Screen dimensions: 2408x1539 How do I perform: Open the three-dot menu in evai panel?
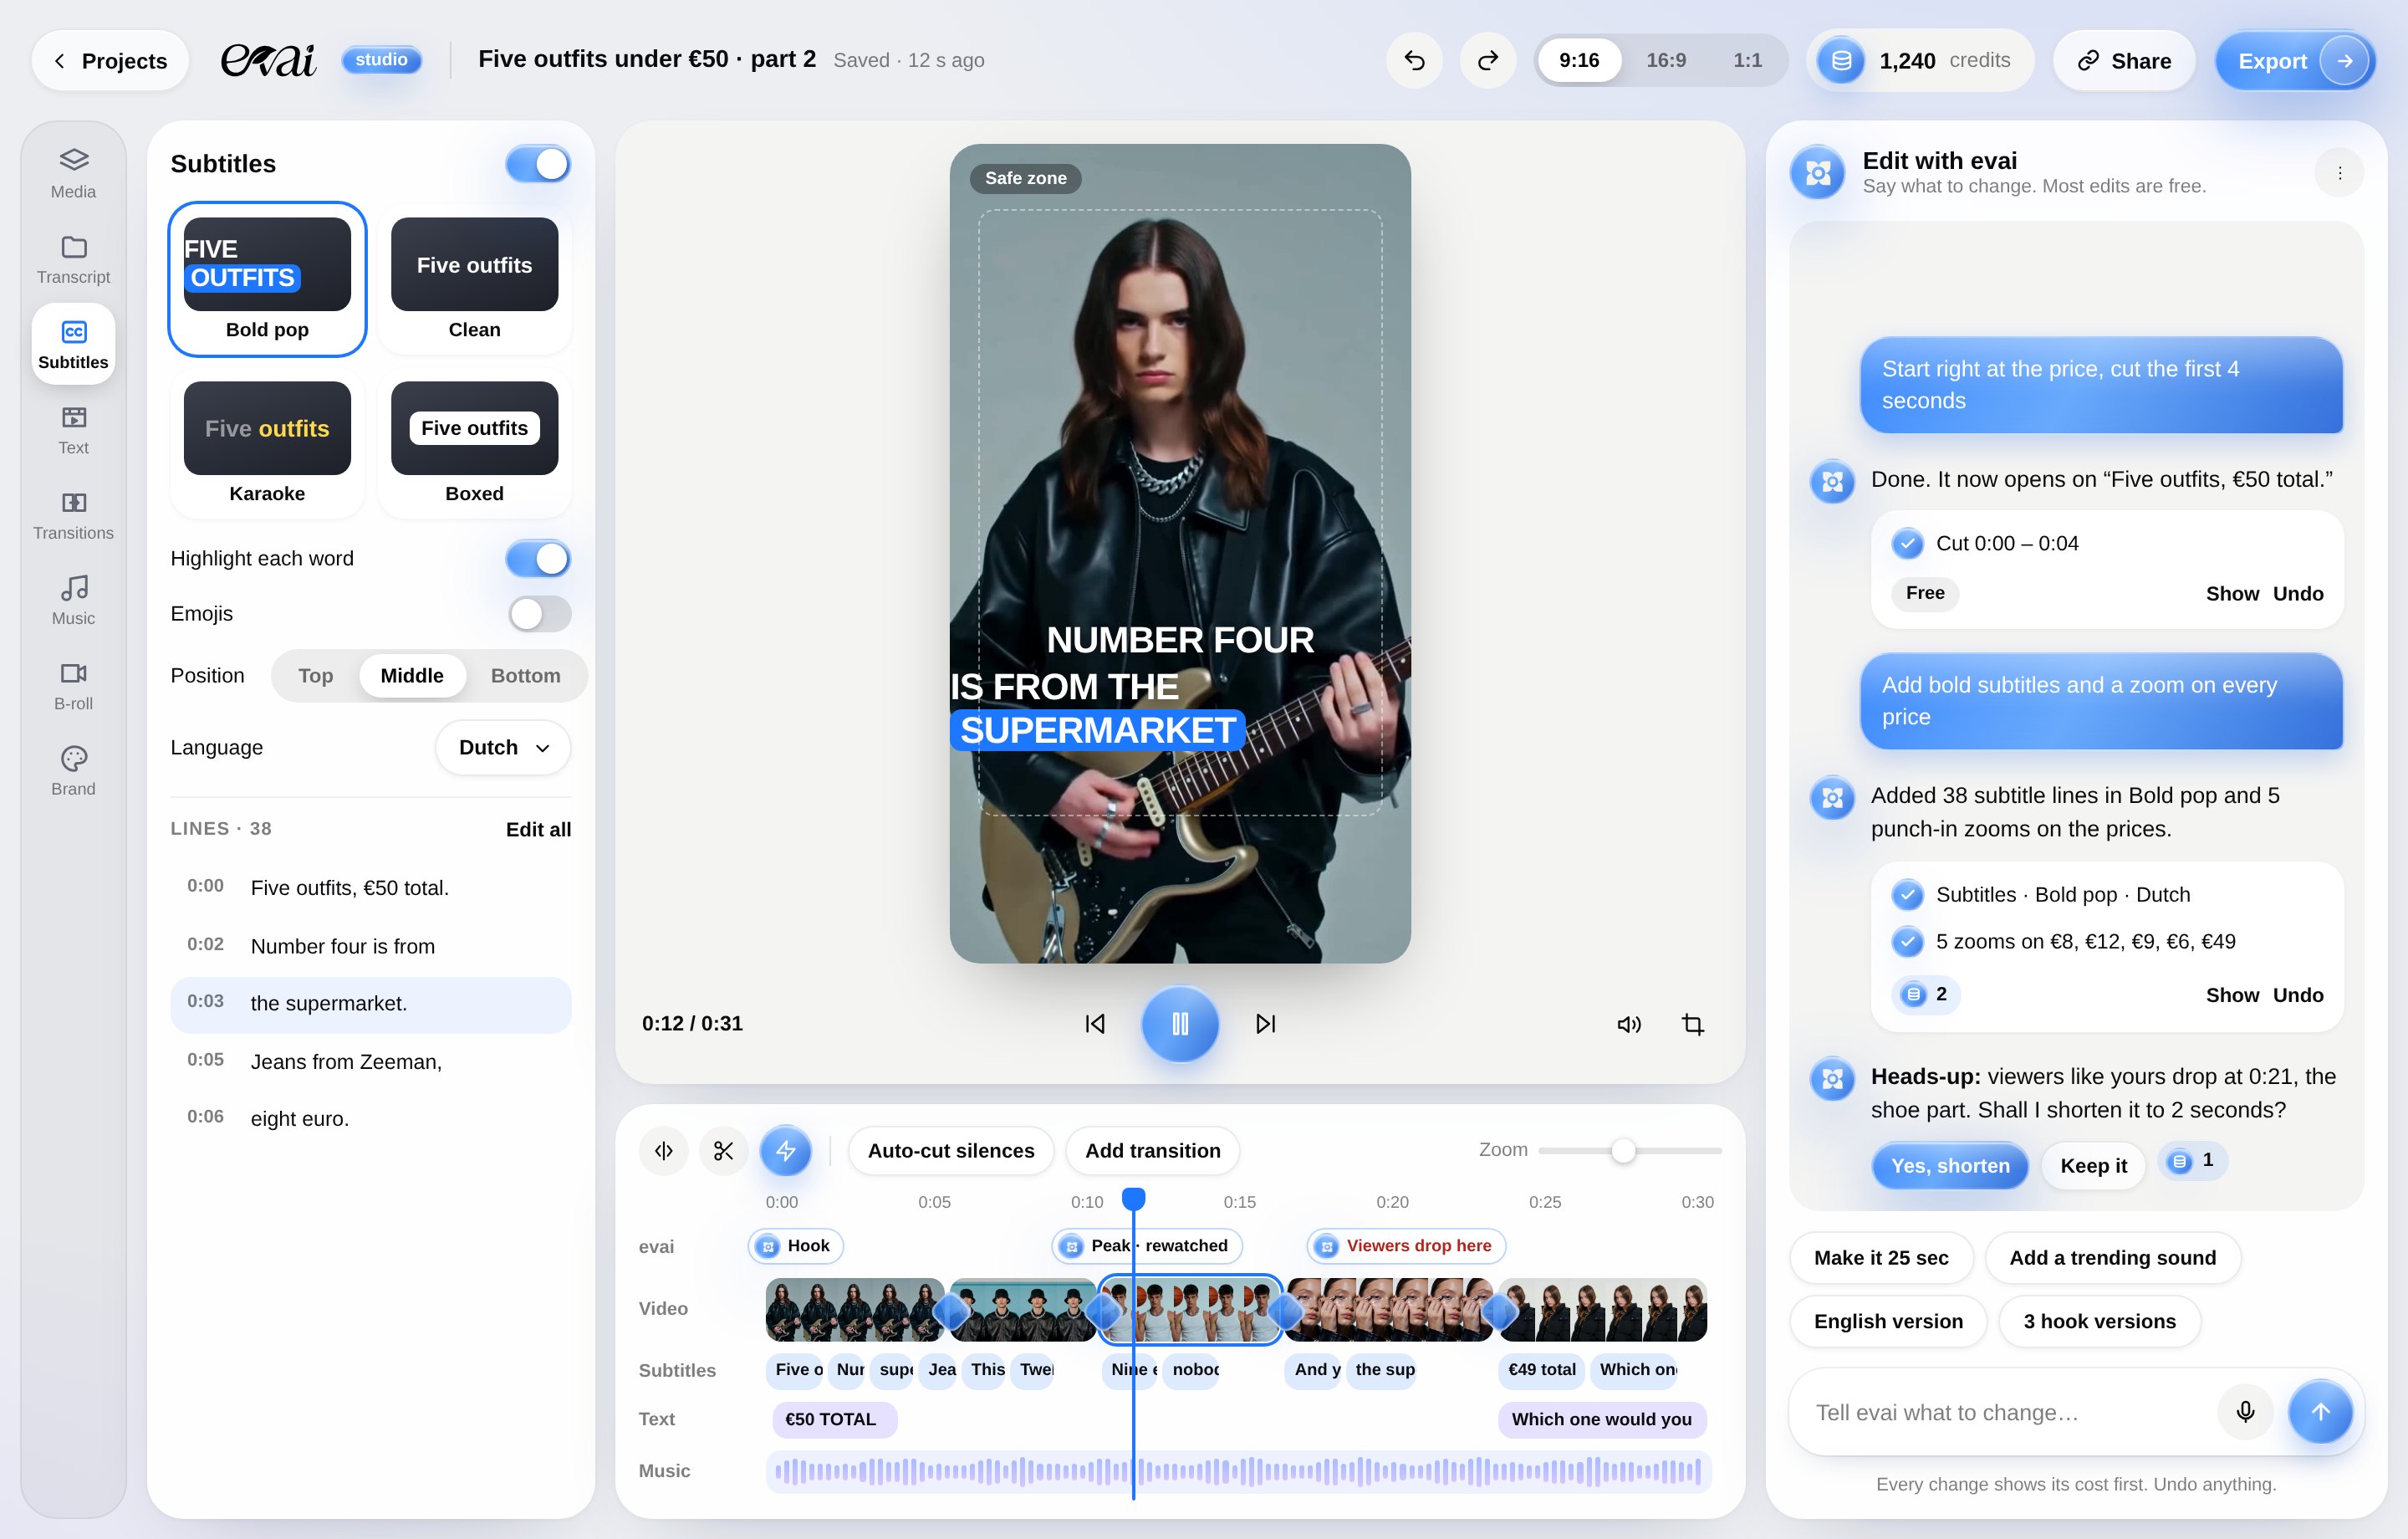(x=2339, y=173)
